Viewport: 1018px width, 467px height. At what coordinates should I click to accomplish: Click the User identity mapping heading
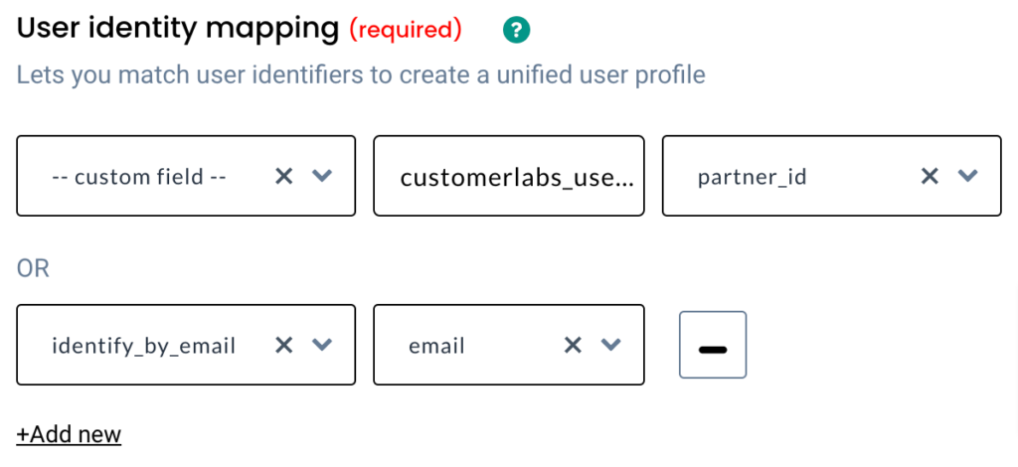click(x=178, y=29)
